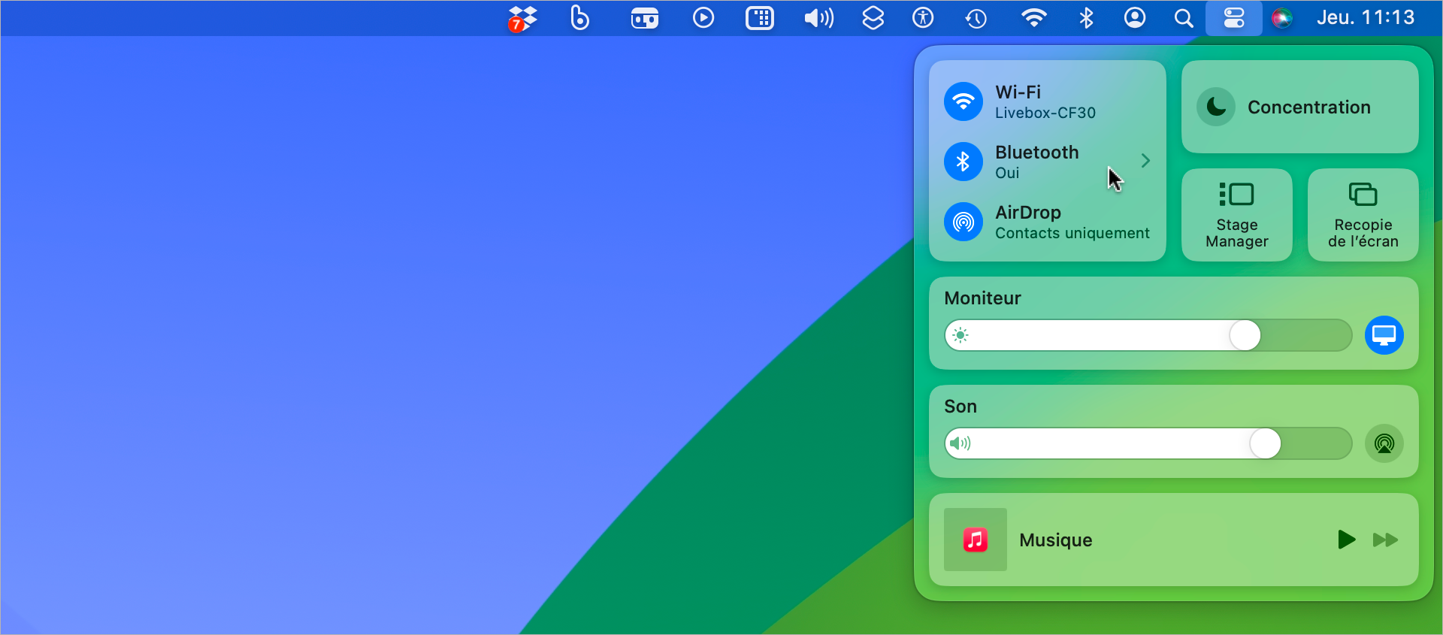Open the date and time Jeu. 11:13
Image resolution: width=1443 pixels, height=635 pixels.
pos(1366,18)
